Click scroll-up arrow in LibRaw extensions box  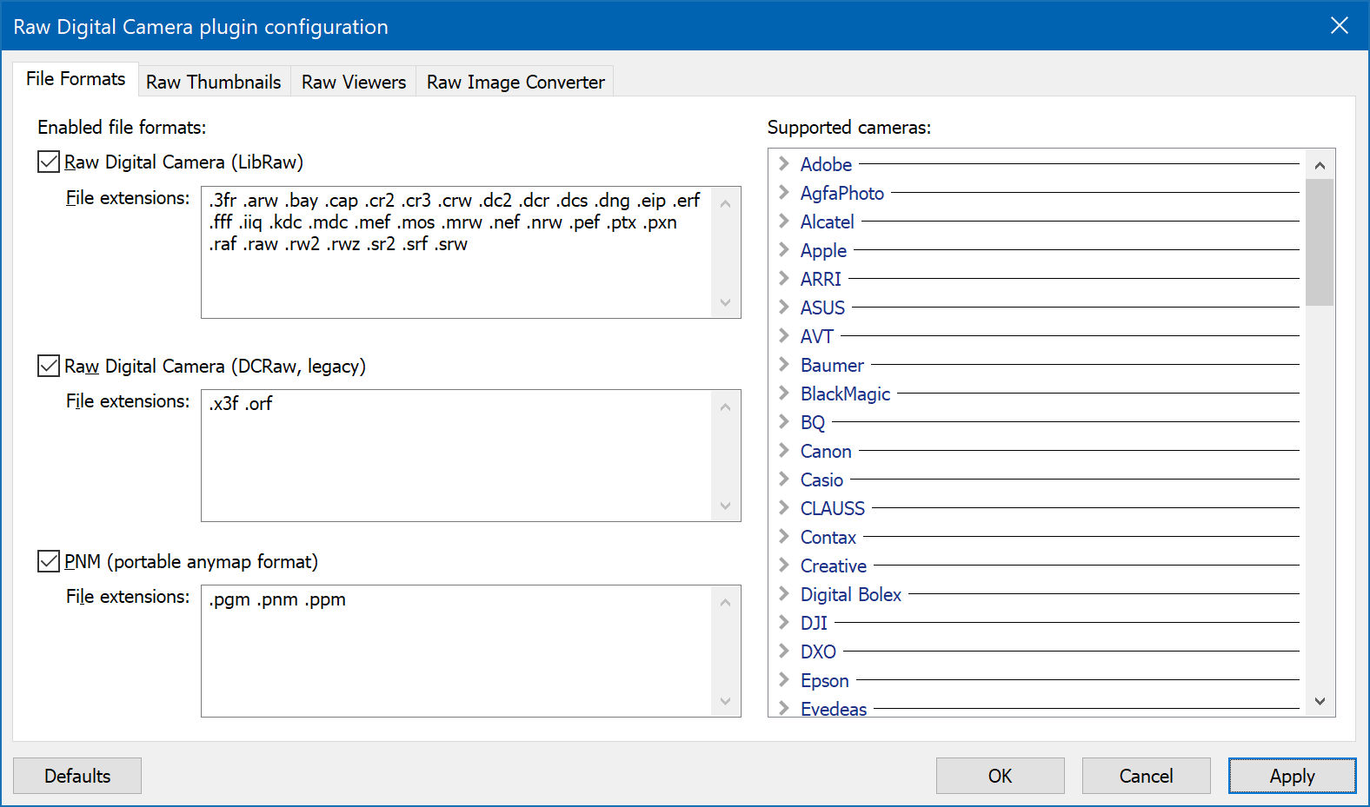(x=726, y=203)
